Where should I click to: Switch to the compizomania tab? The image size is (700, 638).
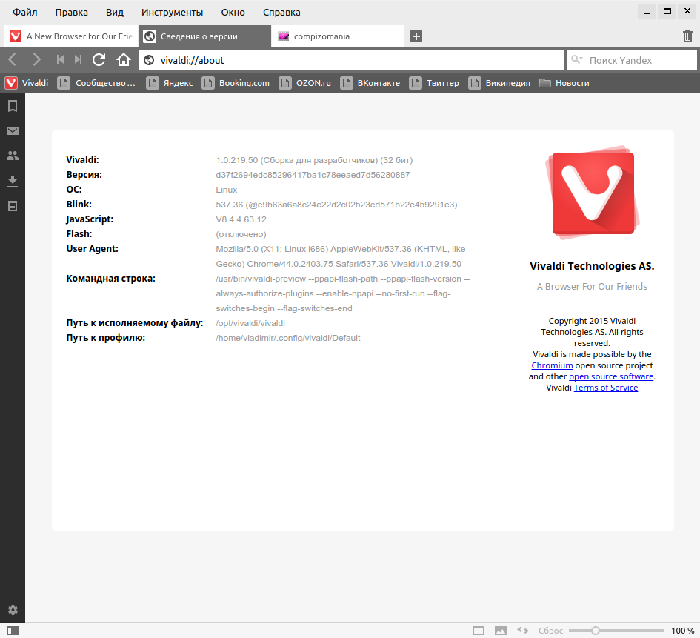tap(338, 36)
